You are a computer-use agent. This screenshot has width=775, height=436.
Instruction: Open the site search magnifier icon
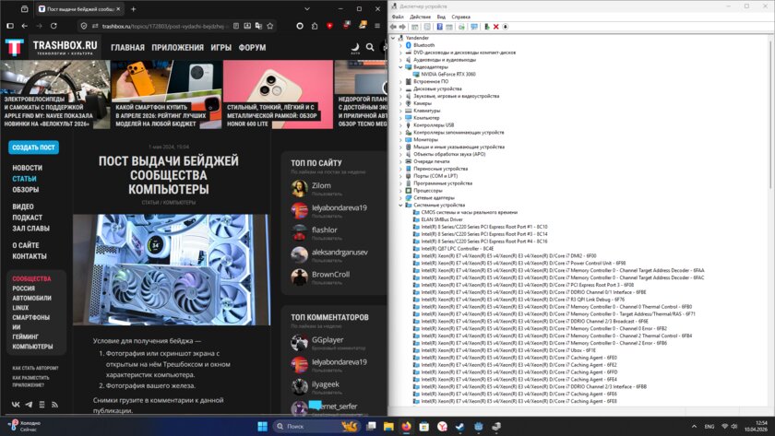(370, 47)
